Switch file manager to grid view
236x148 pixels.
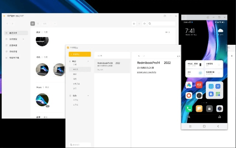coord(33,24)
